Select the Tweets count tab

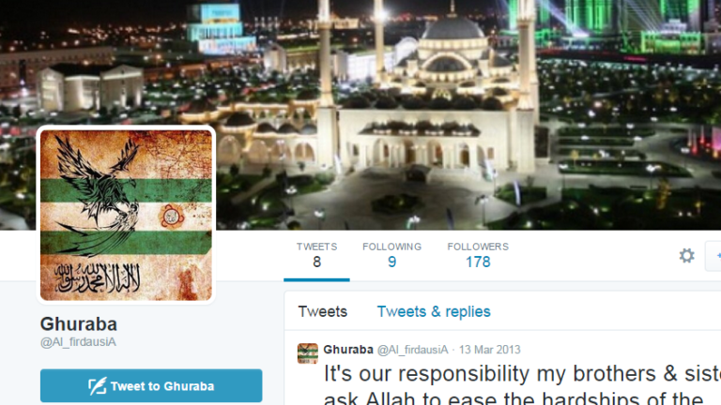coord(316,256)
